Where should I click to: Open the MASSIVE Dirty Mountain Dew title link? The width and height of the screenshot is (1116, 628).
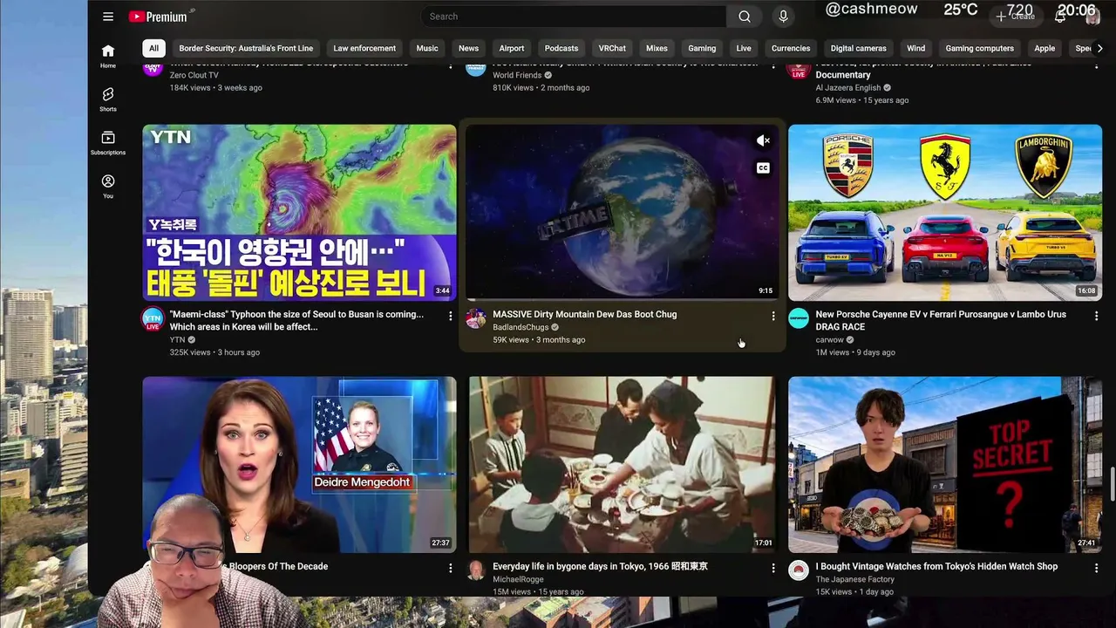click(584, 314)
